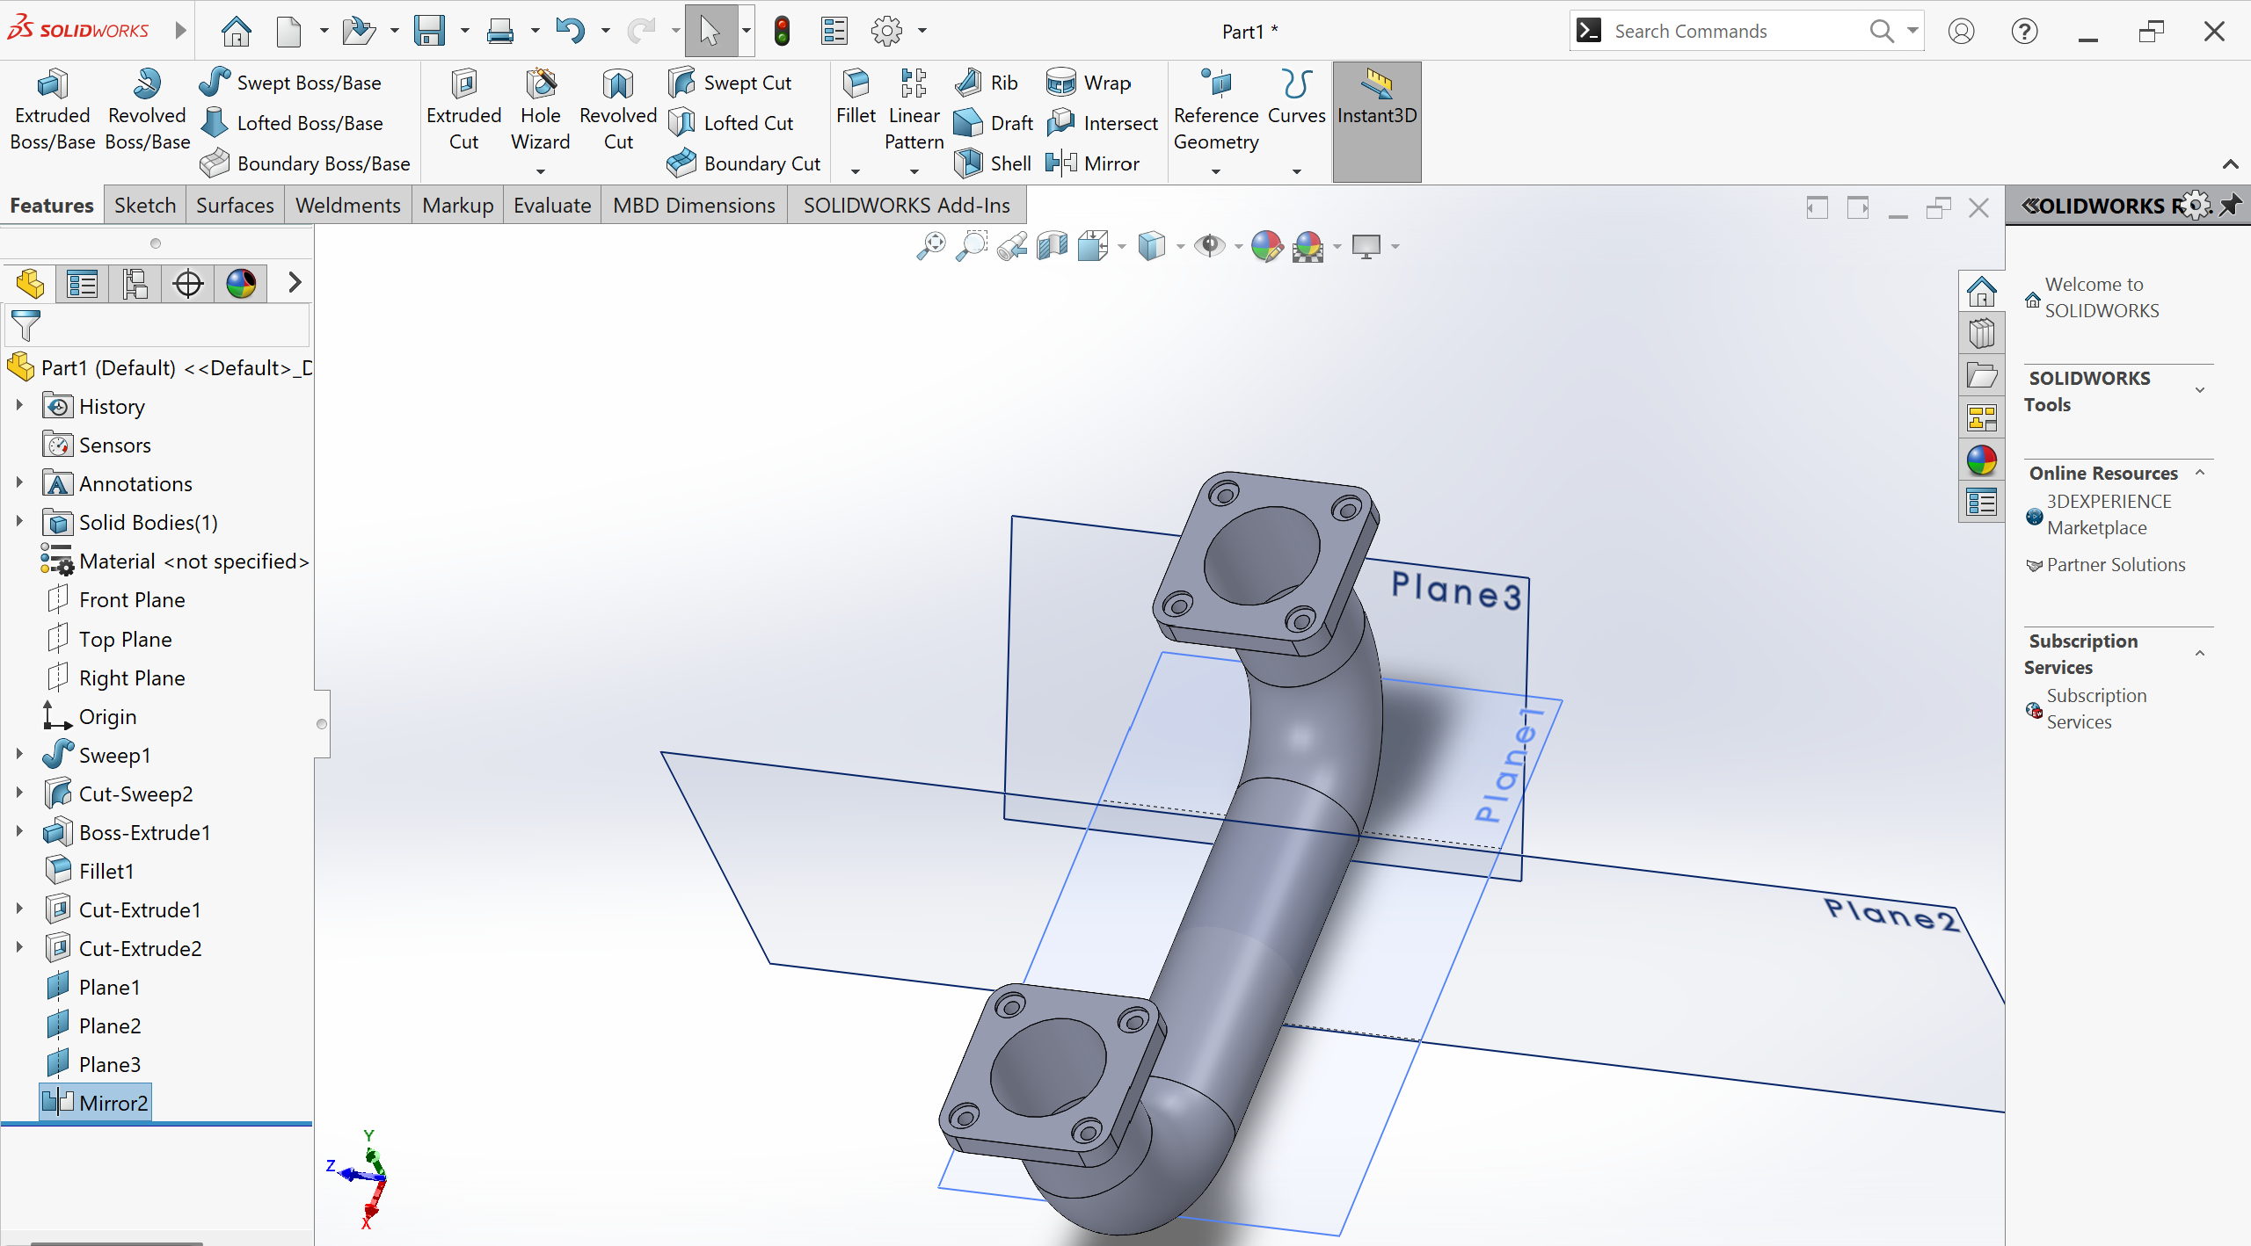The width and height of the screenshot is (2251, 1246).
Task: Open the Evaluate tab
Action: click(551, 206)
